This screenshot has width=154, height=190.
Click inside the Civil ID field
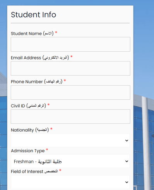click(70, 117)
